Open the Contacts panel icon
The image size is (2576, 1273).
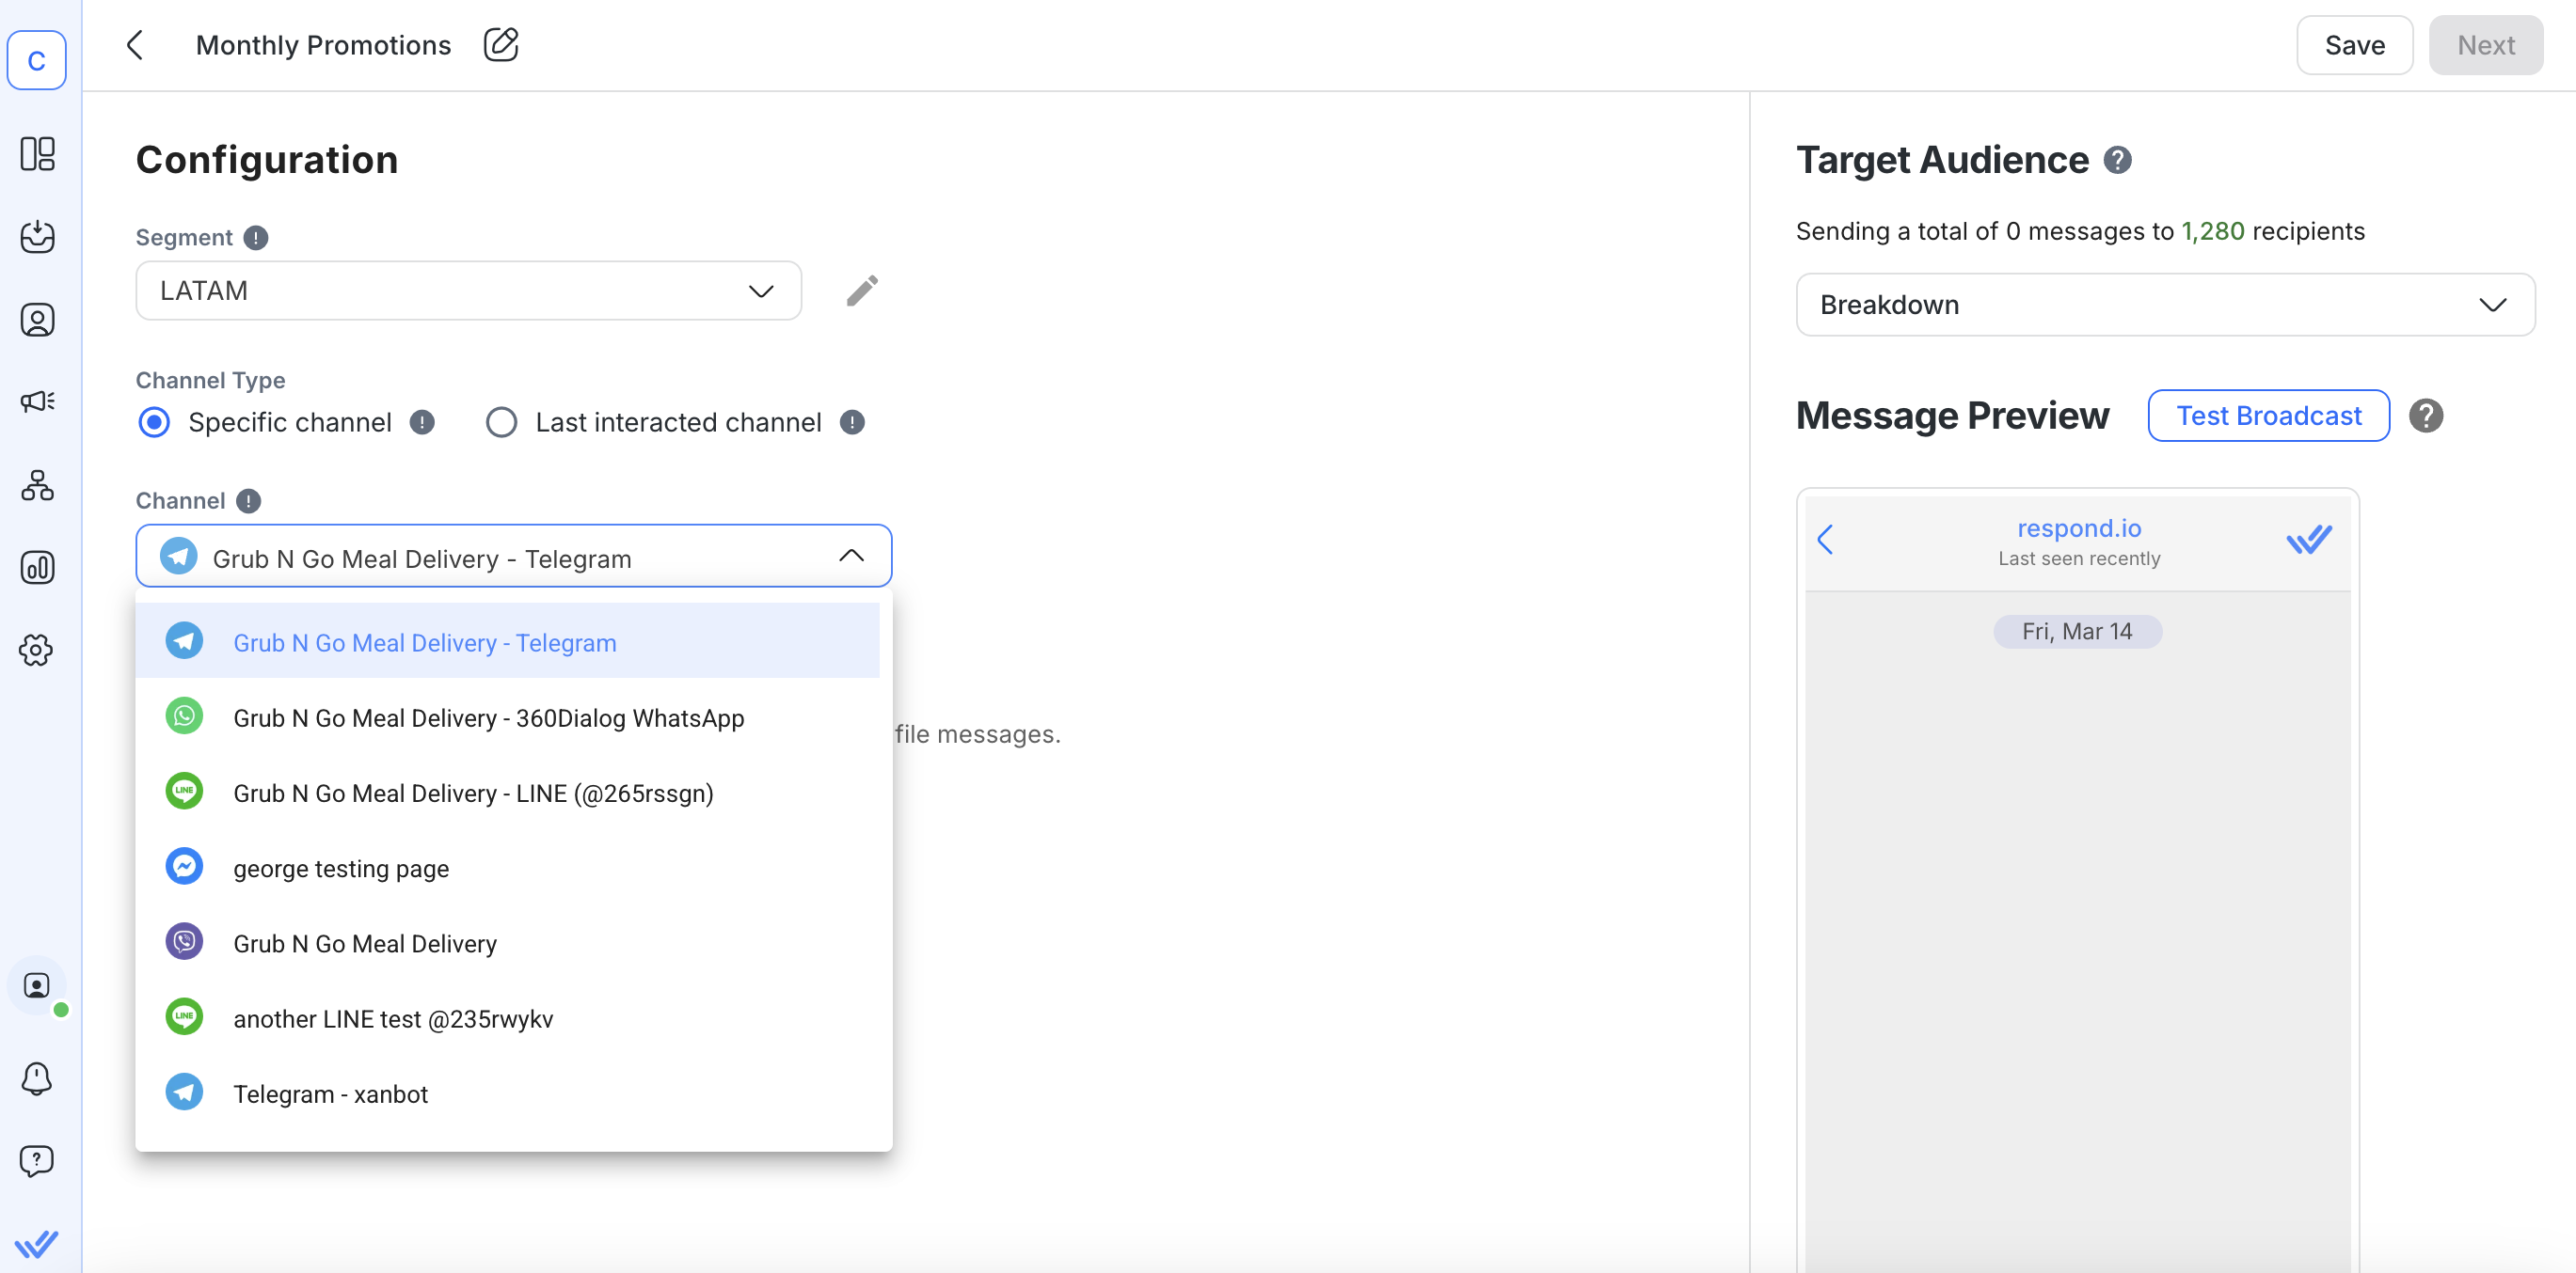[37, 320]
